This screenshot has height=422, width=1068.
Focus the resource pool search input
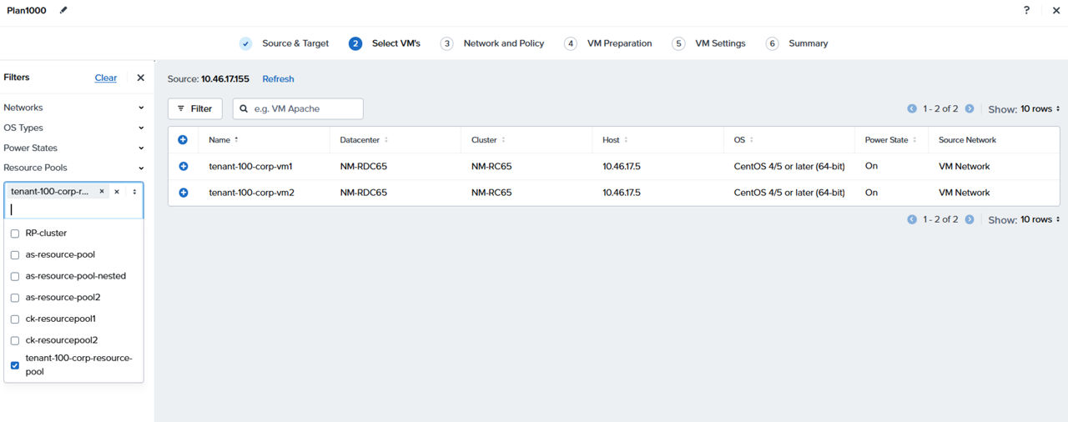73,209
